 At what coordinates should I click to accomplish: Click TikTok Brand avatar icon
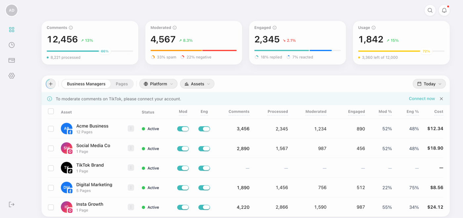tap(66, 168)
